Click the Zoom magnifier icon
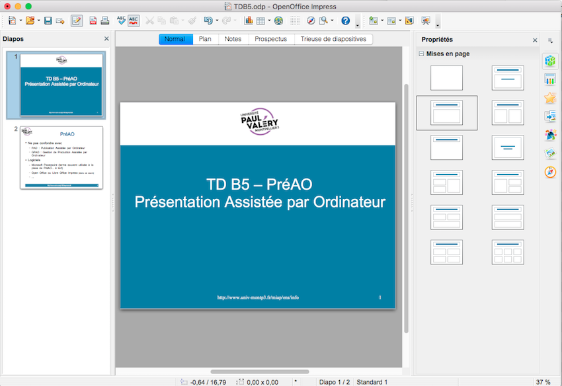The image size is (562, 386). [x=324, y=20]
